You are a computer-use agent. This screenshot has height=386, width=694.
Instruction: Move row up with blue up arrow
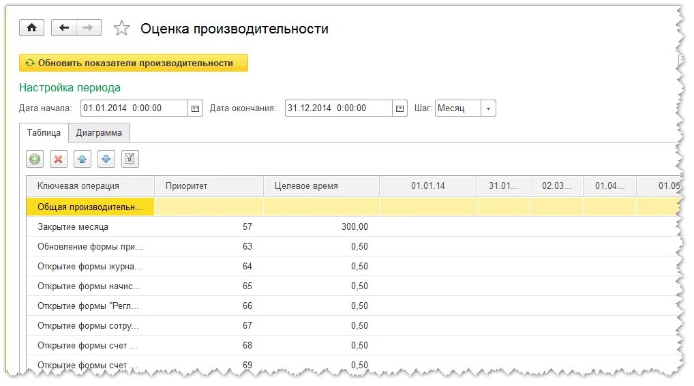[x=82, y=159]
